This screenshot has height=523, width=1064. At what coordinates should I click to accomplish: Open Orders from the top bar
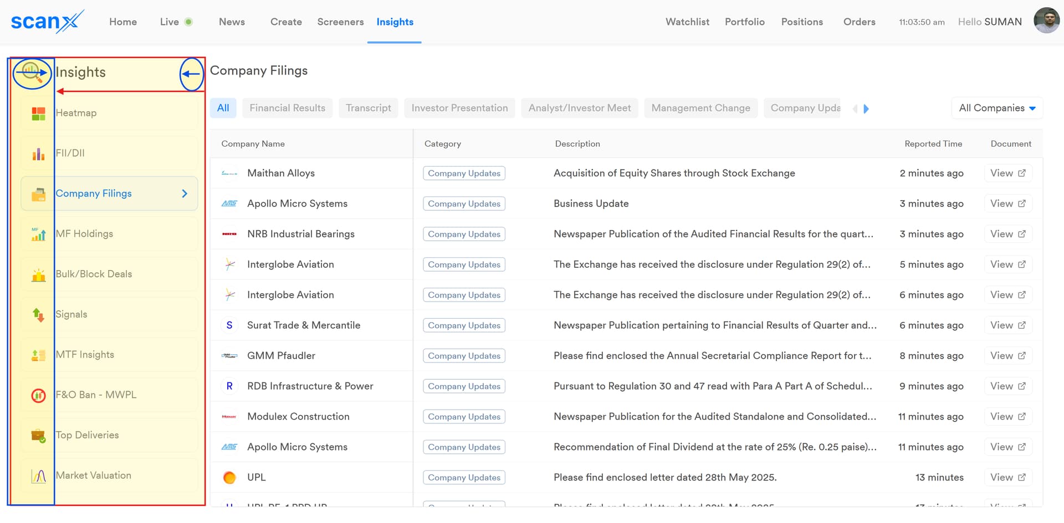point(859,22)
